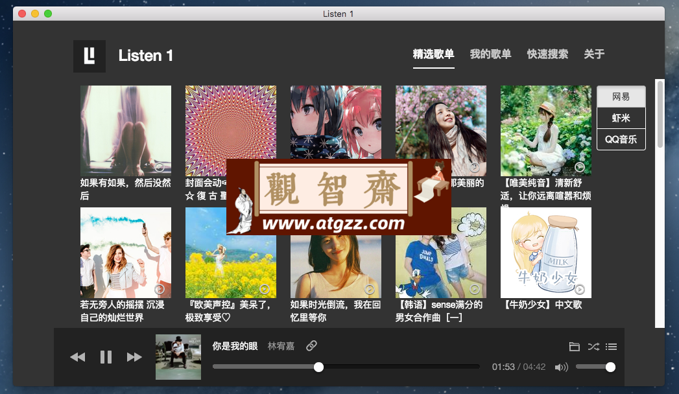The width and height of the screenshot is (679, 394).
Task: Switch to the 精选歌单 tab
Action: [x=433, y=54]
